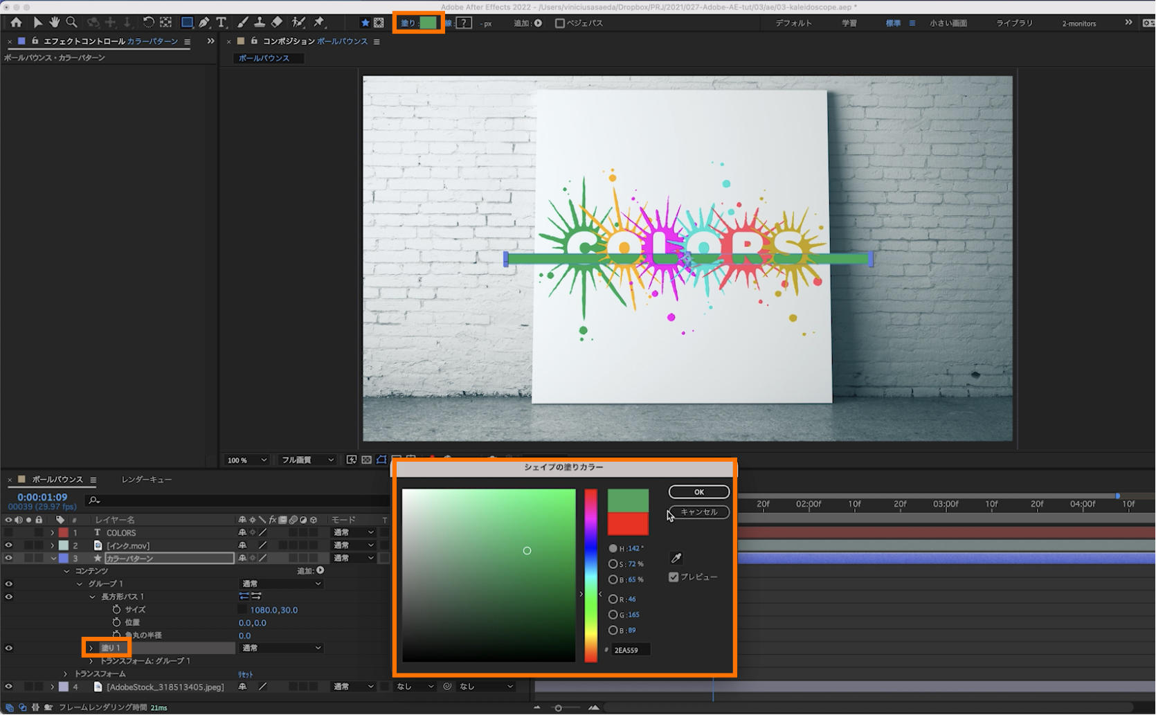The width and height of the screenshot is (1156, 715).
Task: Click the hex color value field
Action: point(631,650)
